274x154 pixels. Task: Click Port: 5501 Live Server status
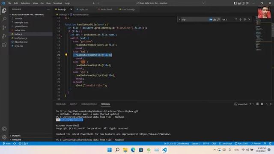coord(241,144)
